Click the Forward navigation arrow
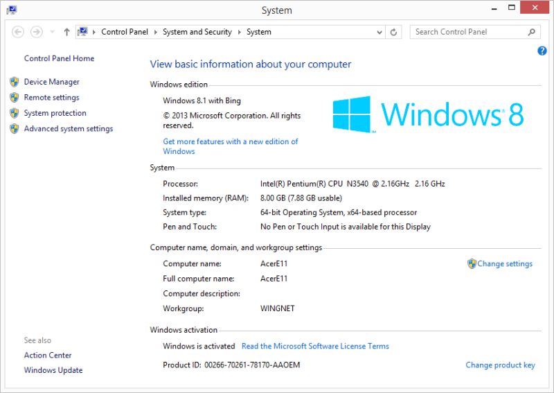Screen dimensions: 554x393 37,32
